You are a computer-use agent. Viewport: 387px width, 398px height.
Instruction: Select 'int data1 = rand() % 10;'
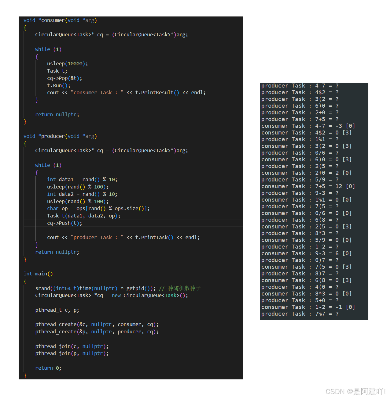[82, 179]
